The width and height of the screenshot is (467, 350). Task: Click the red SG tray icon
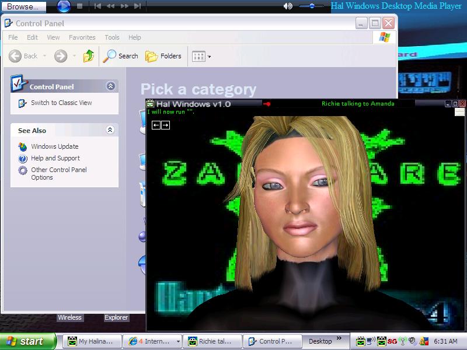[392, 341]
